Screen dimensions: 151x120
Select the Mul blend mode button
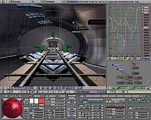(x=136, y=108)
